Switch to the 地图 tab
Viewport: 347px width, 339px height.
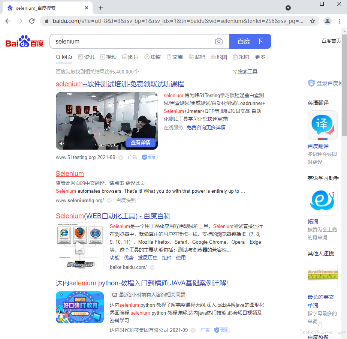pos(219,57)
